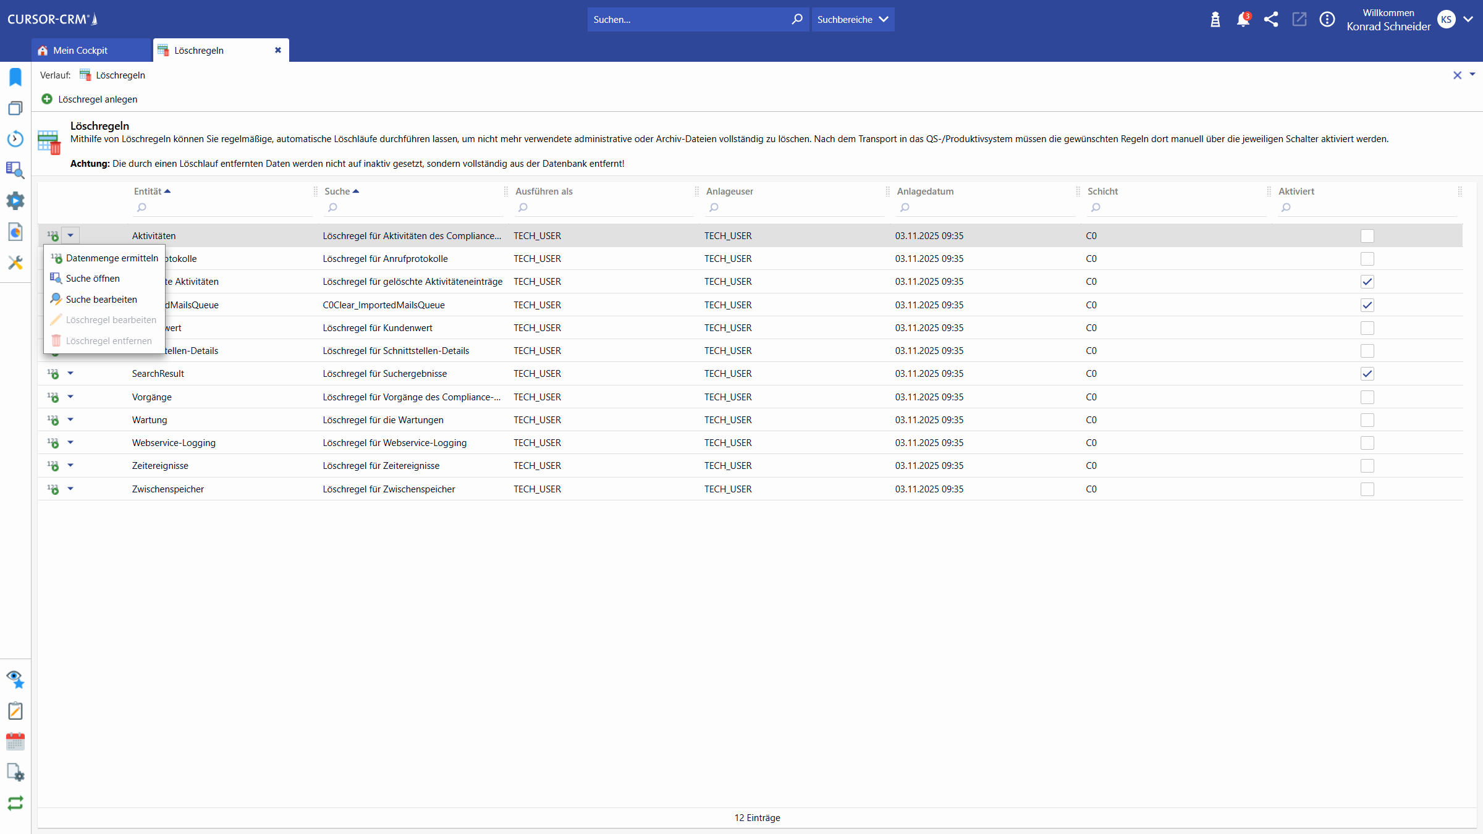Sort by clicking the Anlagedatum column header
This screenshot has height=834, width=1483.
925,192
